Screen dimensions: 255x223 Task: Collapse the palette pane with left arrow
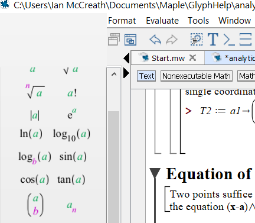click(126, 58)
